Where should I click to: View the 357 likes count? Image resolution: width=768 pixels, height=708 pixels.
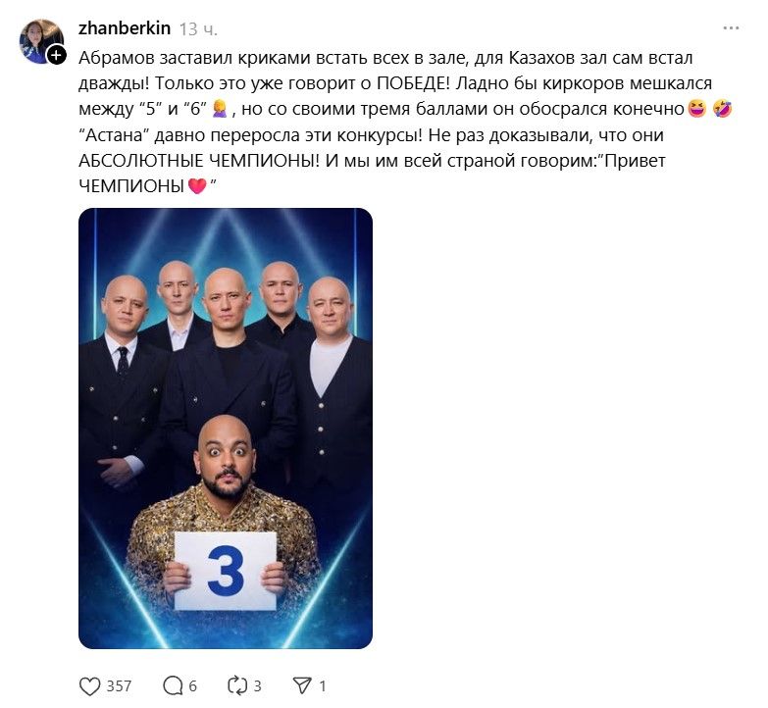click(x=119, y=686)
